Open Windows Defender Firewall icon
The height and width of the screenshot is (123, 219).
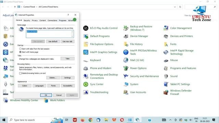point(166,92)
